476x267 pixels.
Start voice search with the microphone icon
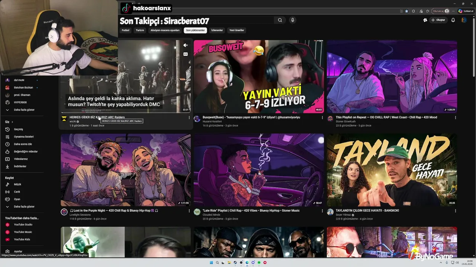coord(293,20)
